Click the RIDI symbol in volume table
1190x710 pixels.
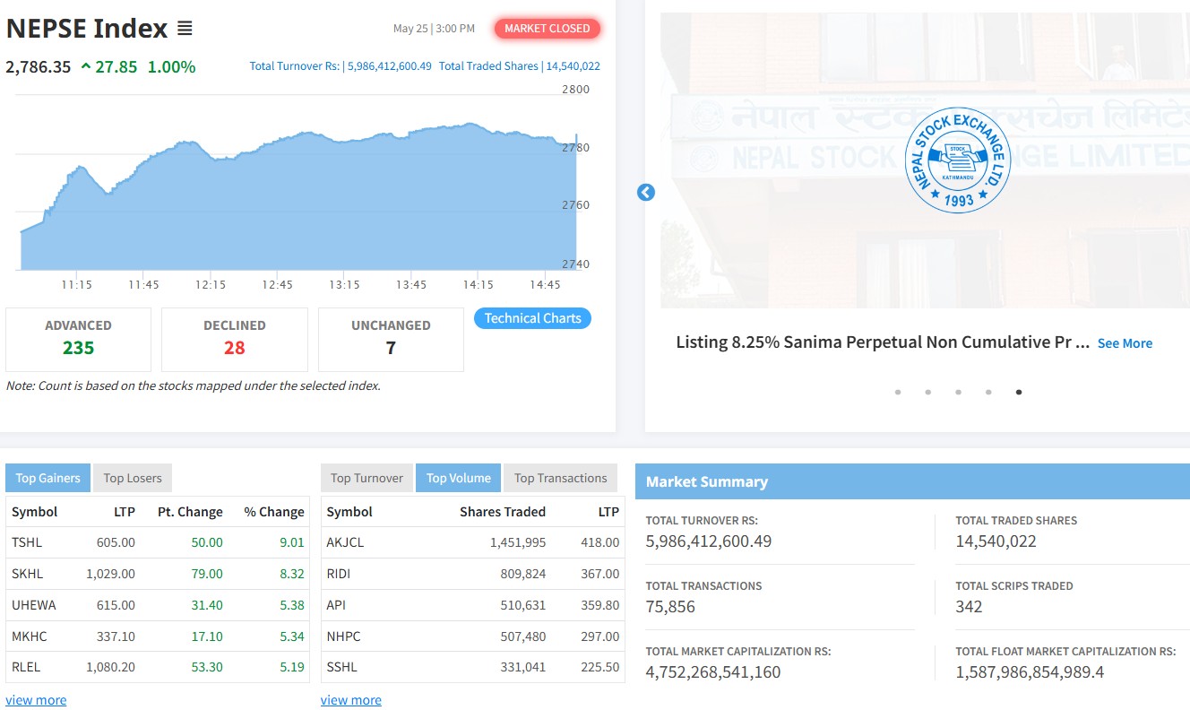[339, 574]
